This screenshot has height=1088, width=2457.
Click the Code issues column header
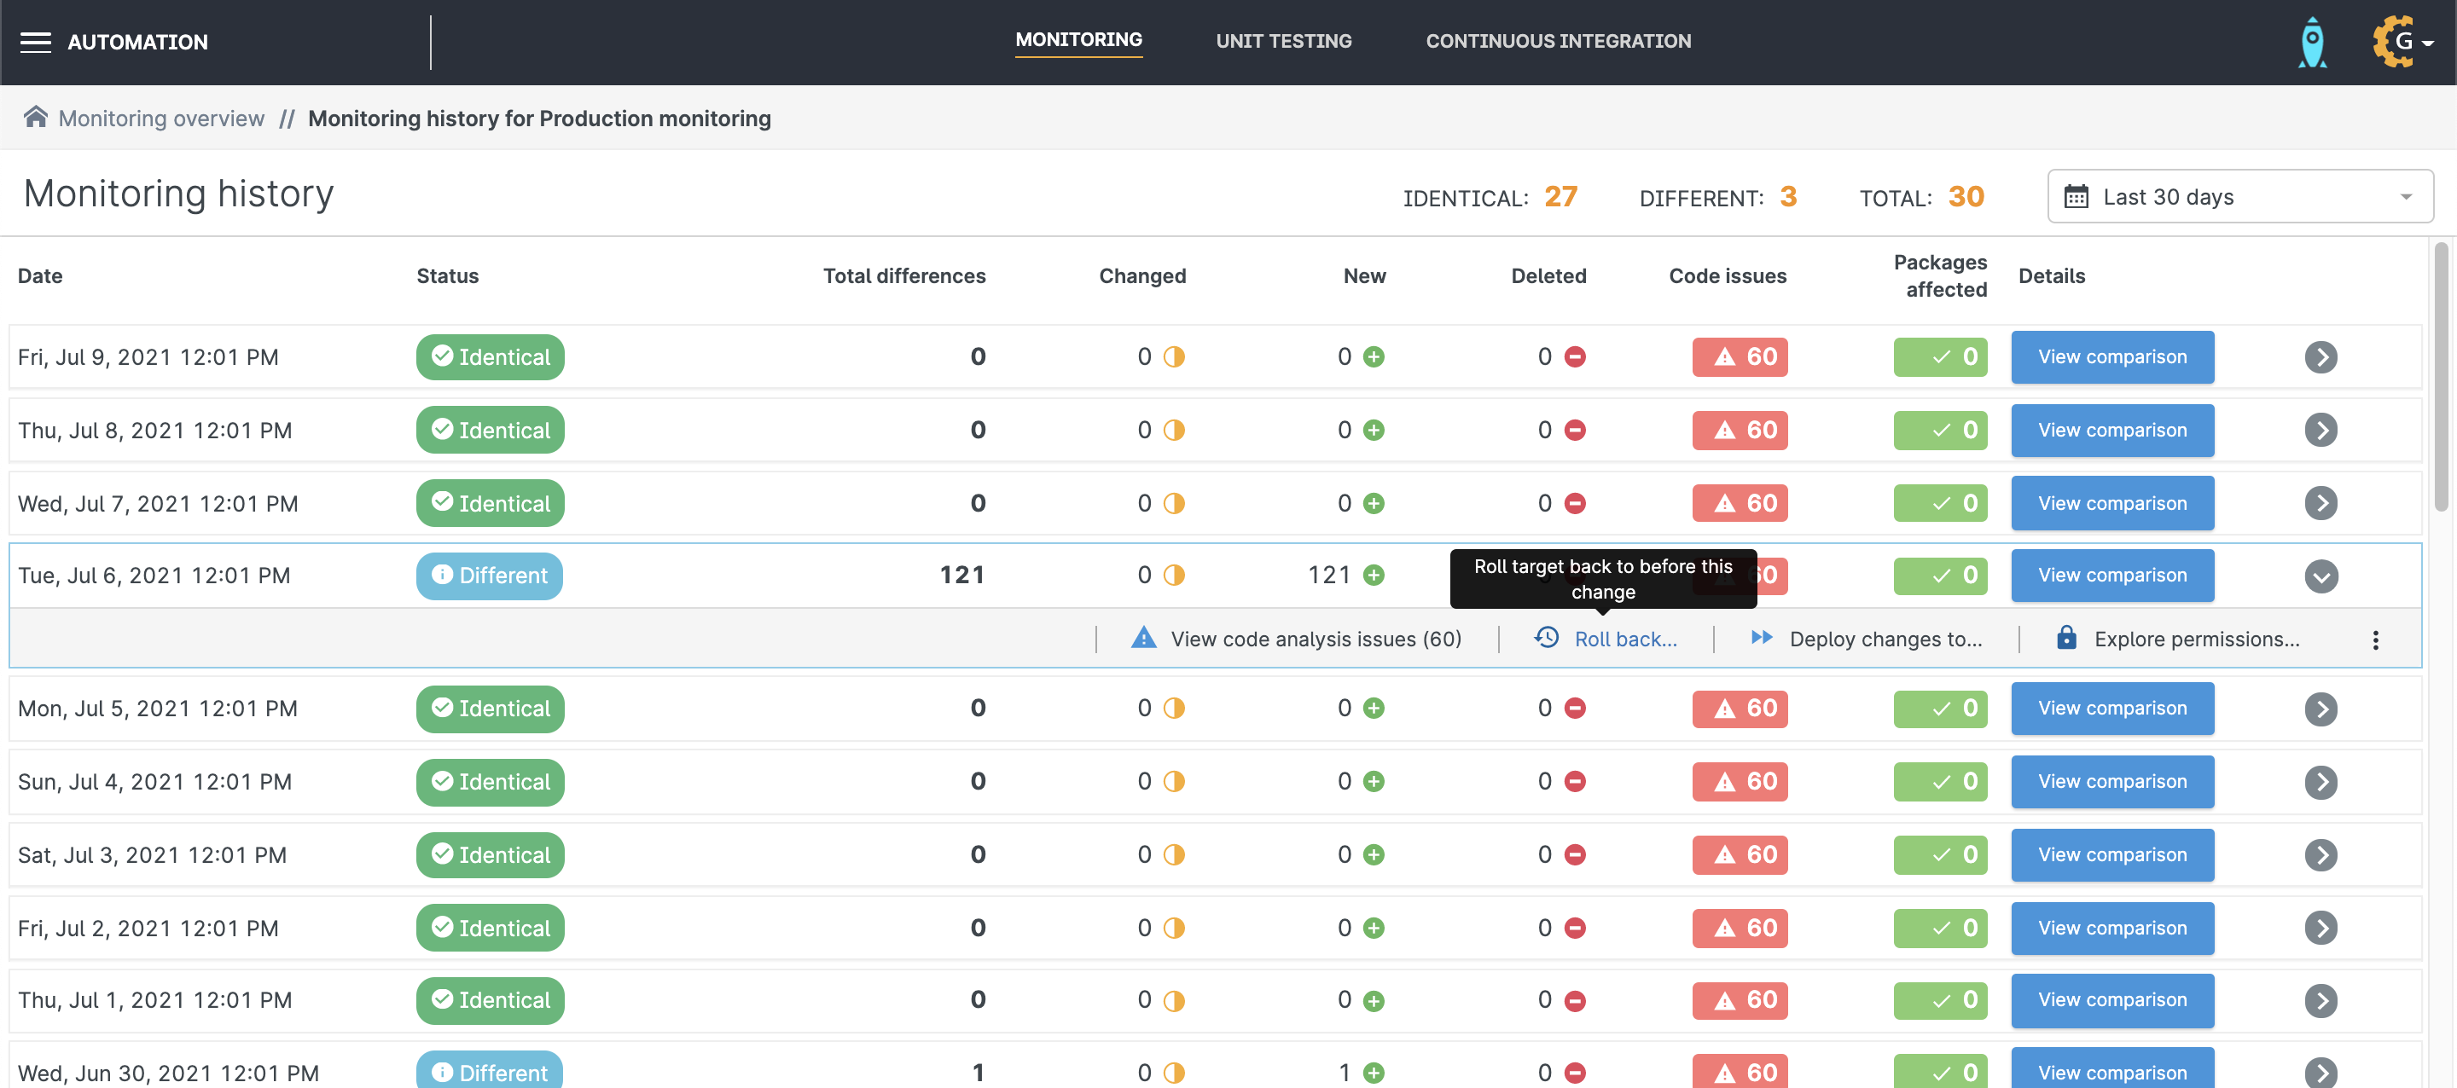tap(1728, 275)
